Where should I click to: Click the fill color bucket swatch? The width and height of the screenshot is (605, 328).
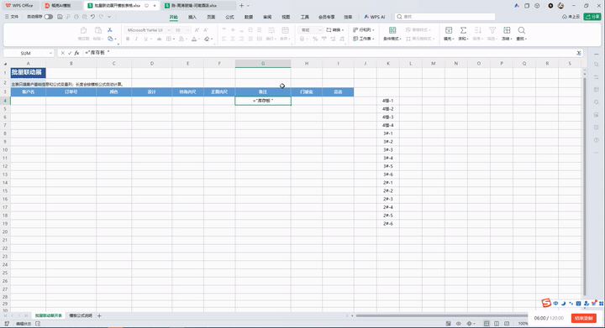(181, 39)
